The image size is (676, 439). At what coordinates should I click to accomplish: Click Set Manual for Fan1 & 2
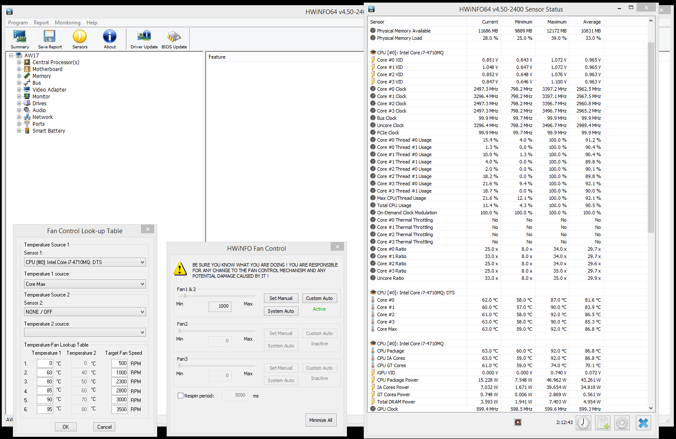click(281, 298)
